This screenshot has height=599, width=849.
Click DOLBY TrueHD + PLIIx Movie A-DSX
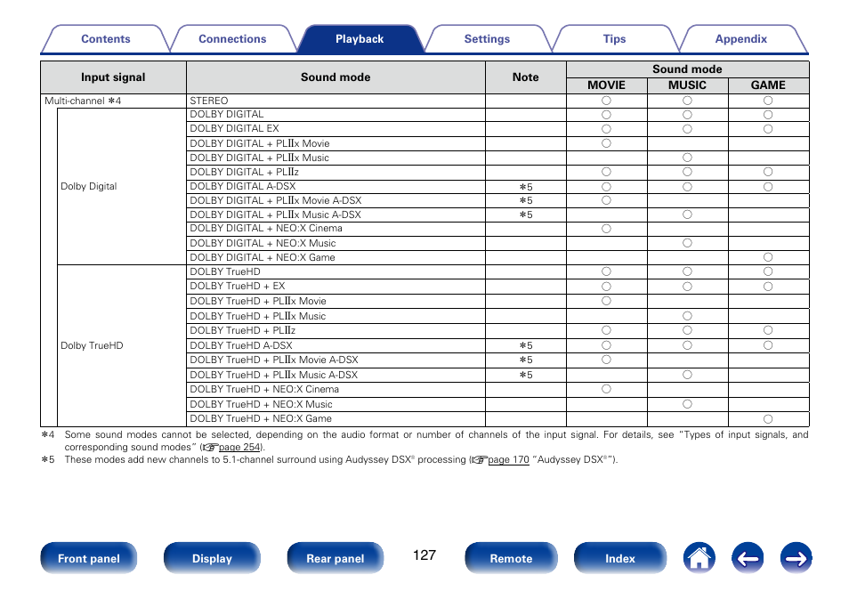pyautogui.click(x=336, y=360)
